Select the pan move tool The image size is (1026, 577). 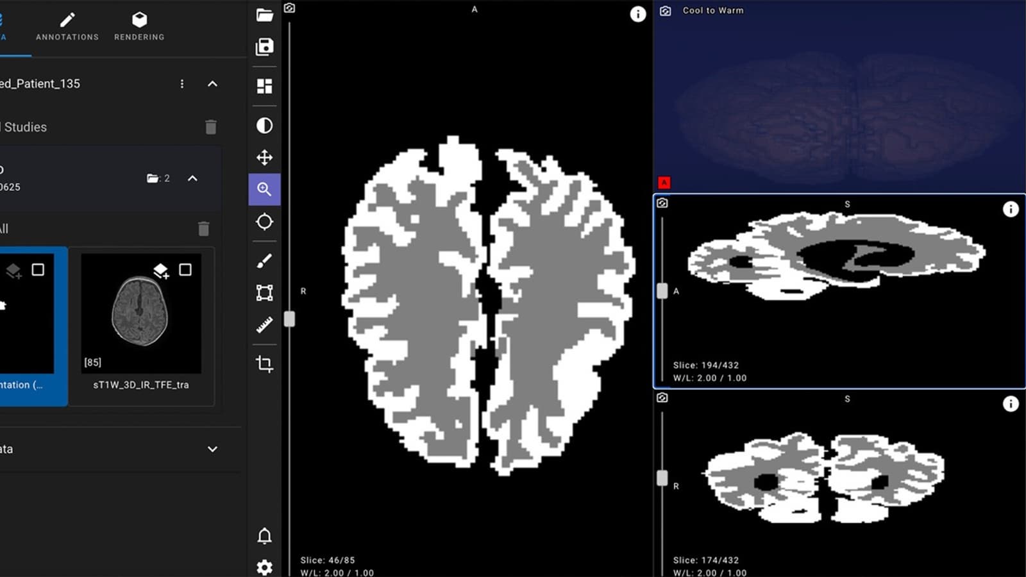[264, 157]
